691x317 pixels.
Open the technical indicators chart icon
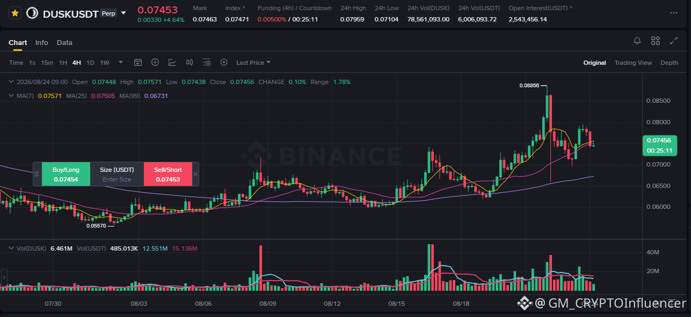click(x=172, y=62)
